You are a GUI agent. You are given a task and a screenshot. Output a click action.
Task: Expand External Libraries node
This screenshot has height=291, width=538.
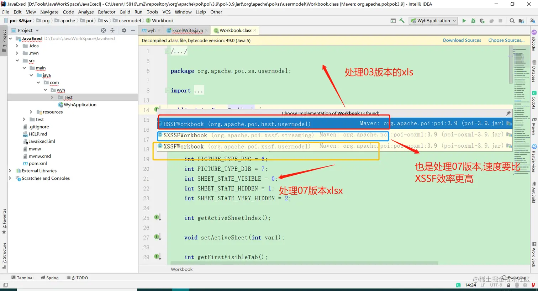click(10, 171)
